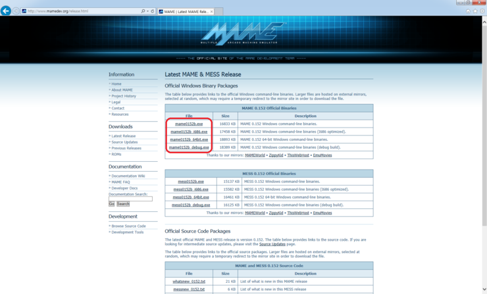Click the Documentation Search text field
487x294 pixels.
pos(130,199)
